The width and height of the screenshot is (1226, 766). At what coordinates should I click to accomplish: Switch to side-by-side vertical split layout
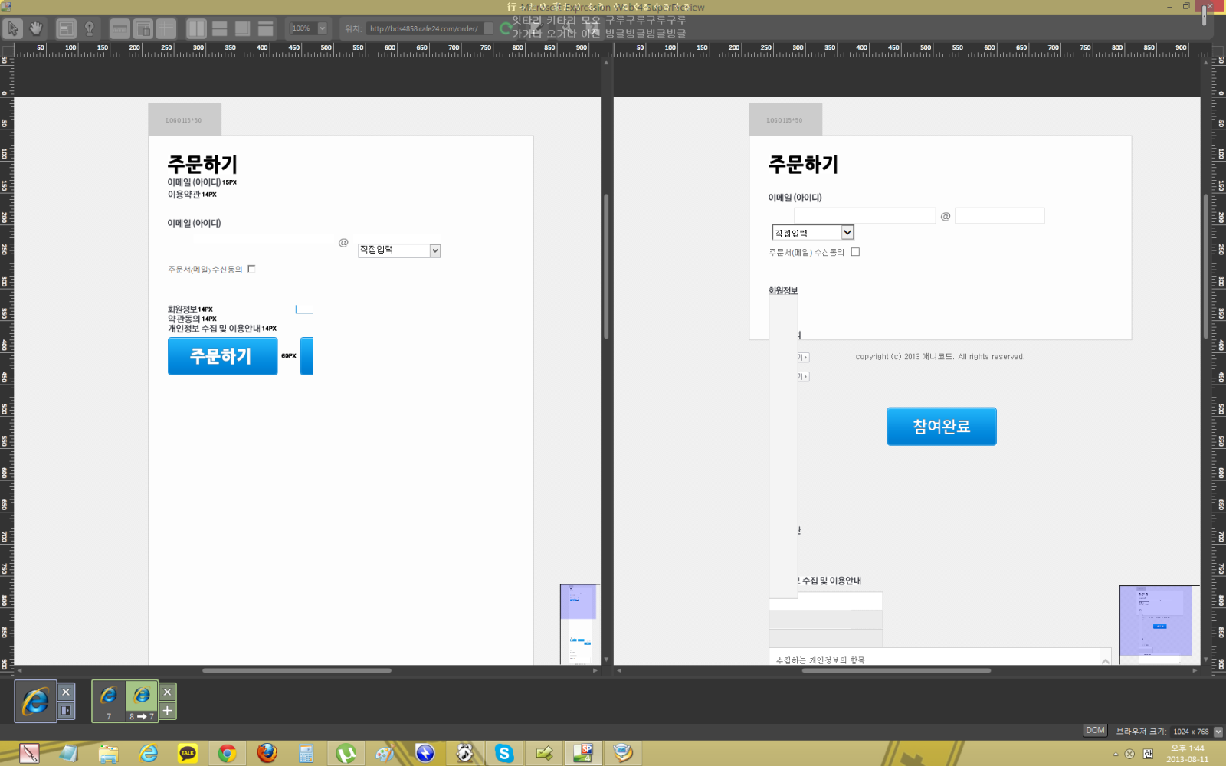tap(197, 29)
